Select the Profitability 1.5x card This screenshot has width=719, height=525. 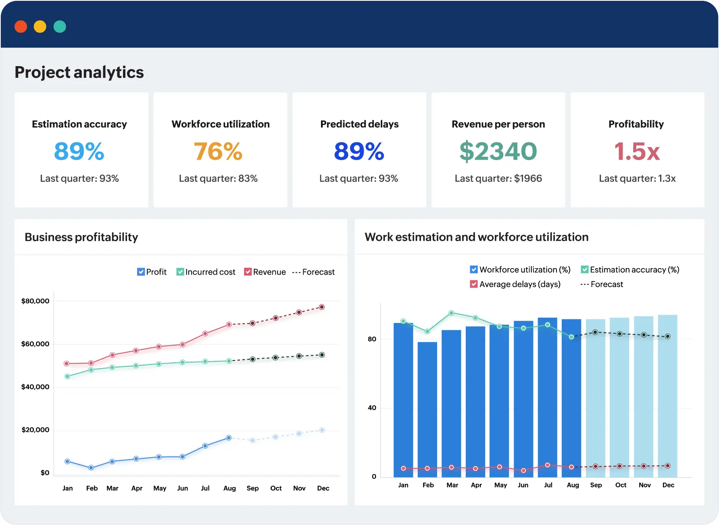(637, 150)
